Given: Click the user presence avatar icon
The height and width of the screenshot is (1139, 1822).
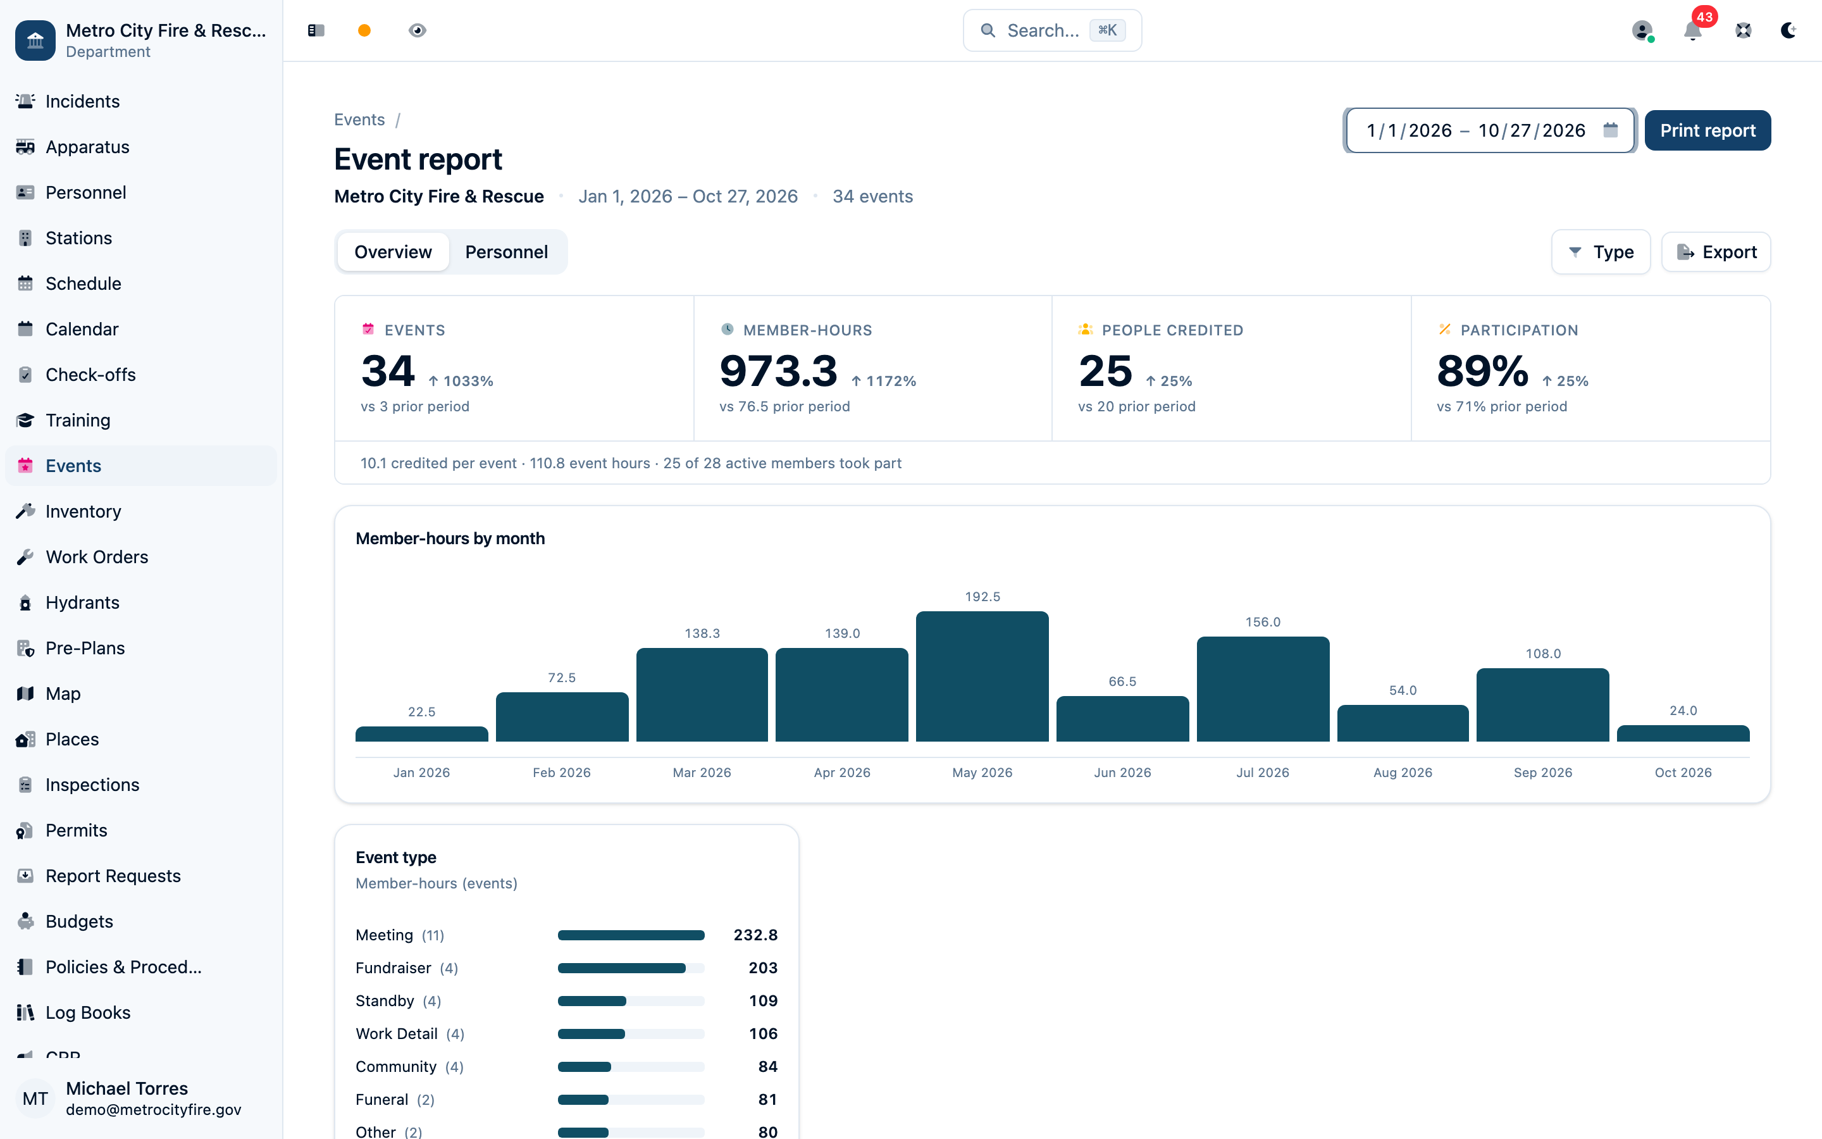Looking at the screenshot, I should point(1642,30).
